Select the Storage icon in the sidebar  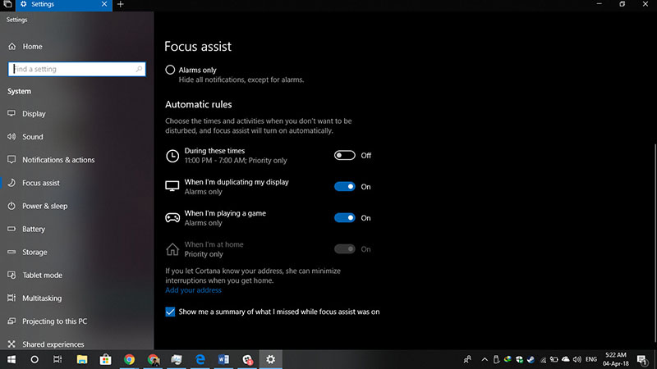(11, 252)
